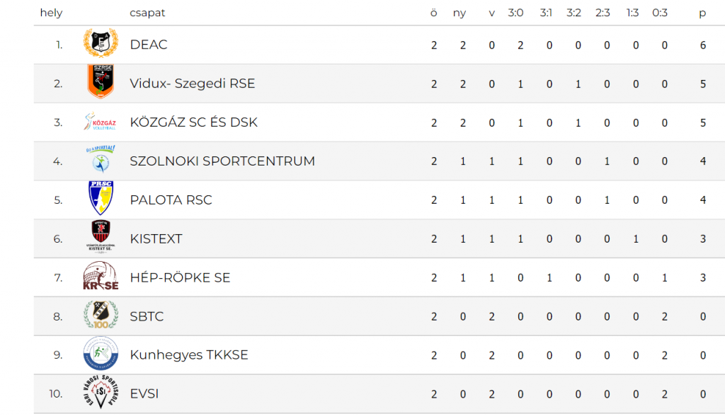Open the KÖZGÁZ SC ÉS DSK link
The height and width of the screenshot is (416, 725).
click(193, 122)
